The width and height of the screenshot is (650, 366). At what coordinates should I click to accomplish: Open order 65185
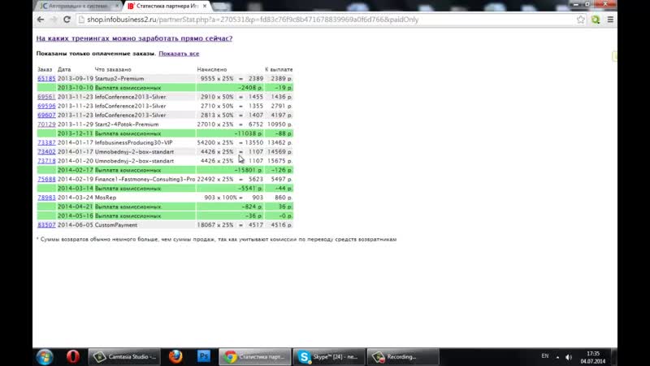click(x=46, y=78)
